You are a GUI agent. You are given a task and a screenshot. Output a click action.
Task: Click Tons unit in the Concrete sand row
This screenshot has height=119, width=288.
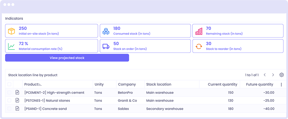98,109
